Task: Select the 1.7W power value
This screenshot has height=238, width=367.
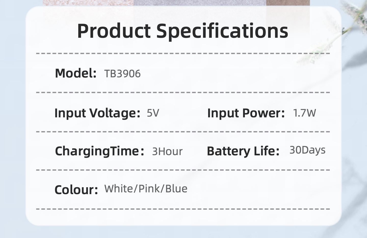Action: point(304,113)
